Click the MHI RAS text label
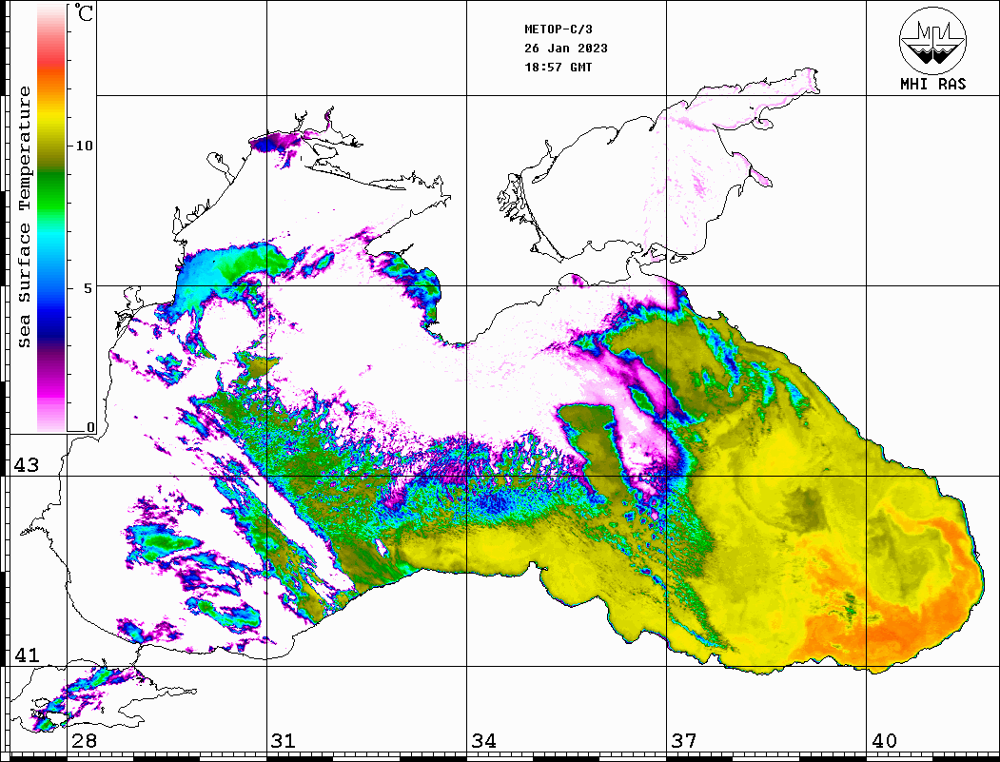 [932, 84]
